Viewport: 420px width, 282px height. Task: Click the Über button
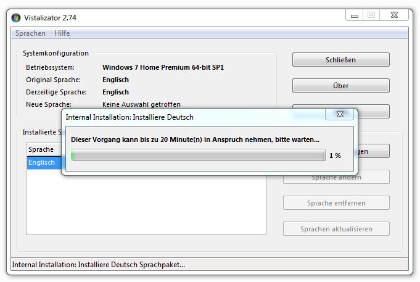pyautogui.click(x=340, y=86)
